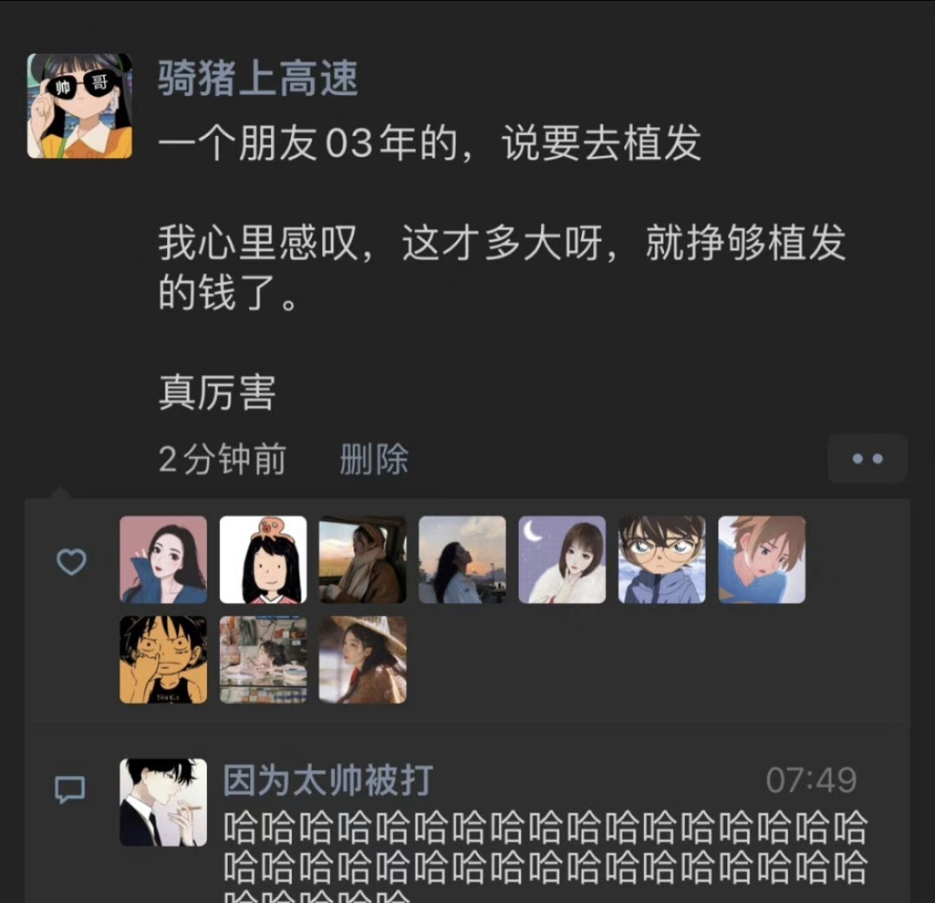Open the moon-and-girl liker avatar

click(563, 560)
